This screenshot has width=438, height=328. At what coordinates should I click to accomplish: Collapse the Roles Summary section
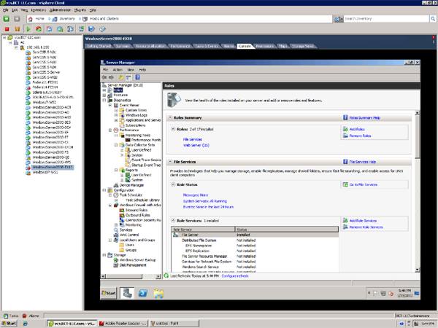point(169,117)
